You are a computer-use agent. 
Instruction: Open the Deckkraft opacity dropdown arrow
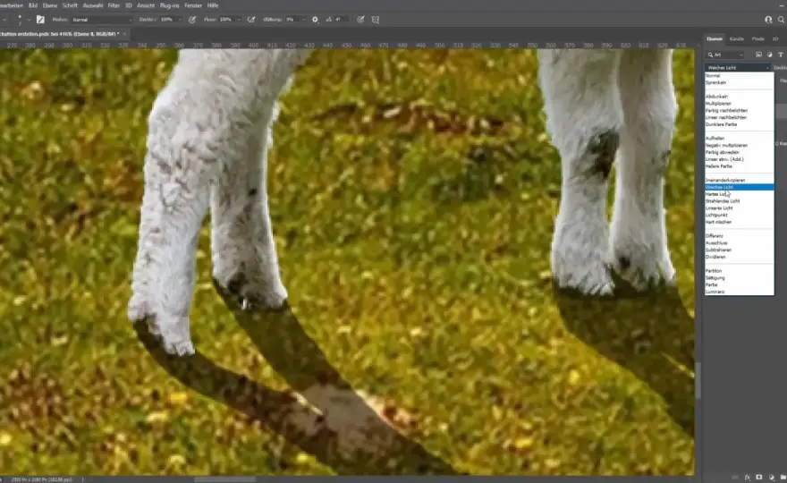click(x=180, y=20)
